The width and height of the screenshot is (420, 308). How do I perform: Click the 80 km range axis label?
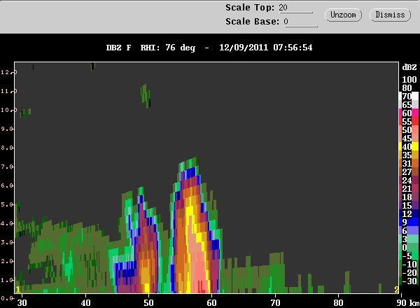coord(339,302)
